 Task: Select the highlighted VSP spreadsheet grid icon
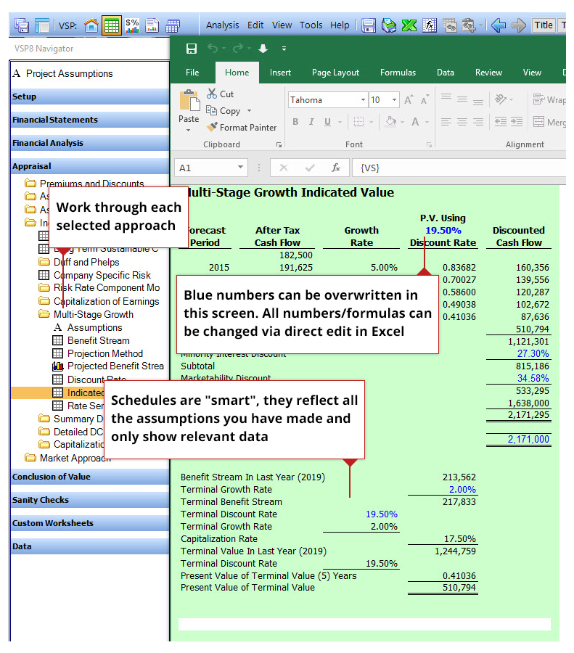[111, 26]
